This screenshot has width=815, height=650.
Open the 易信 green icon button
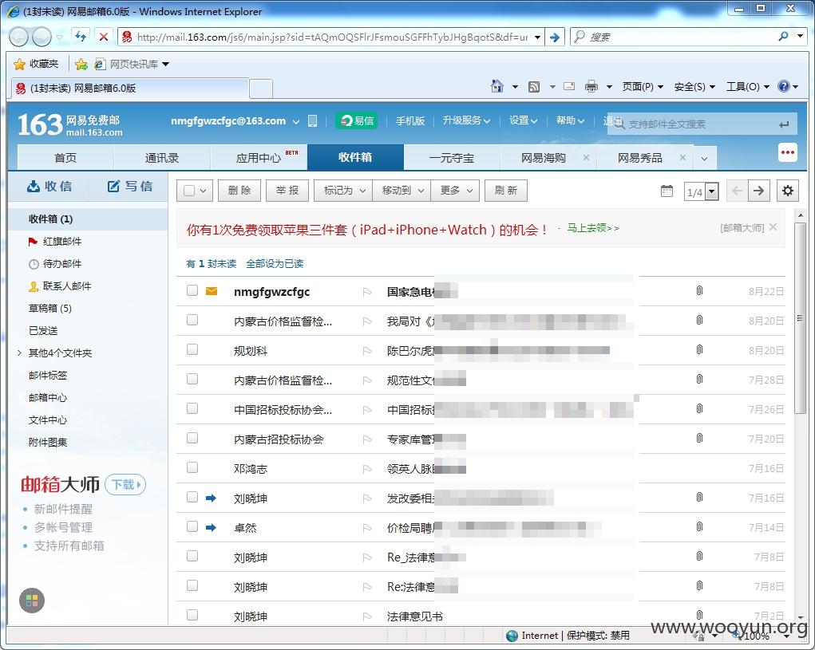click(357, 121)
